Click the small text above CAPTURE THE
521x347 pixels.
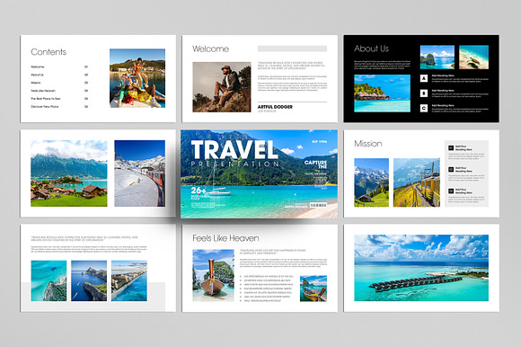click(319, 142)
